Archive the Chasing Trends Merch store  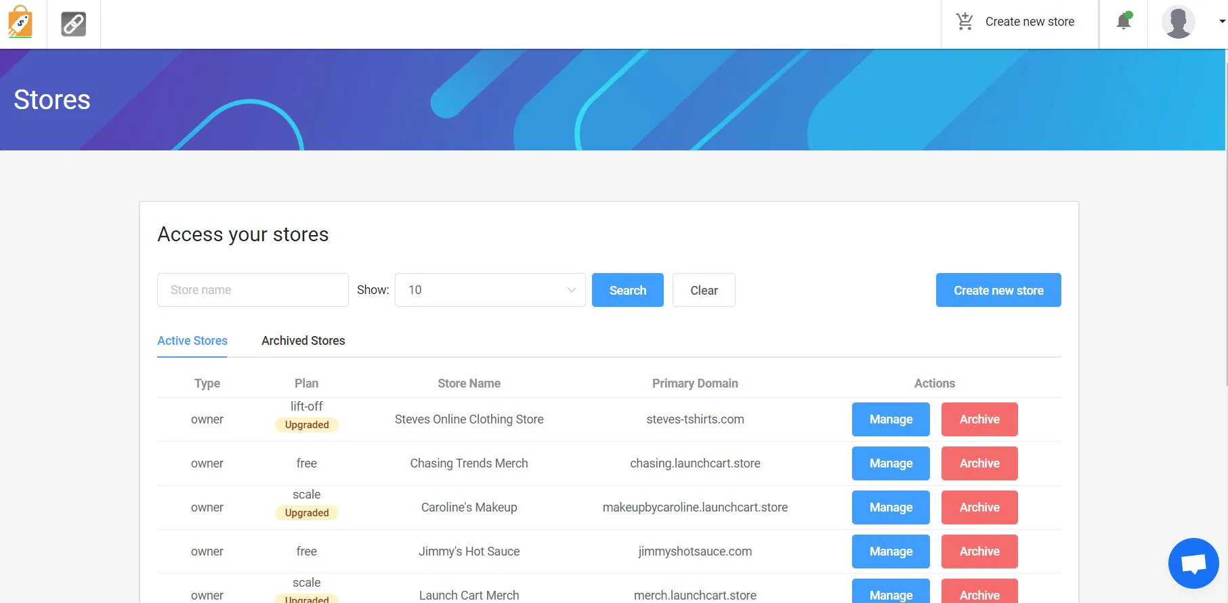(979, 463)
